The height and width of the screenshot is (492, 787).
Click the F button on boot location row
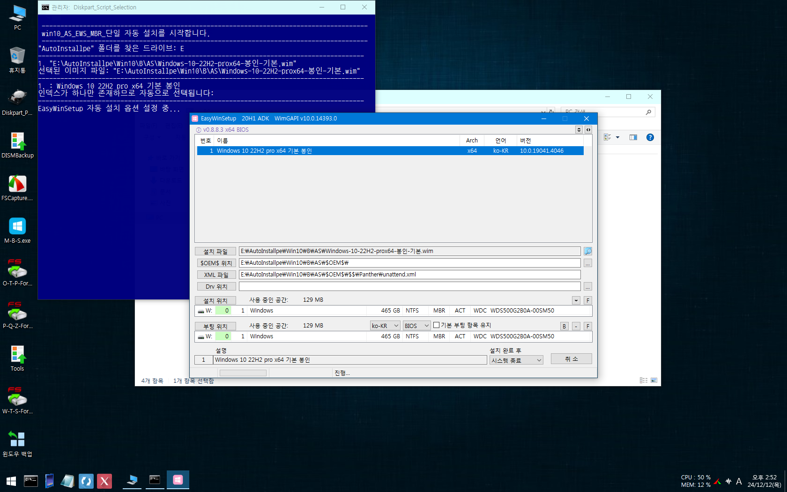[x=588, y=326]
